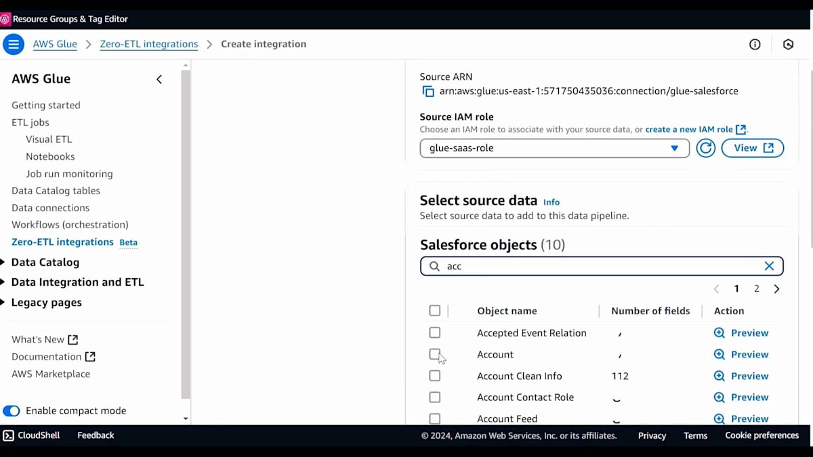Screen dimensions: 813x457
Task: Open AWS Marketplace in sidebar
Action: click(51, 374)
